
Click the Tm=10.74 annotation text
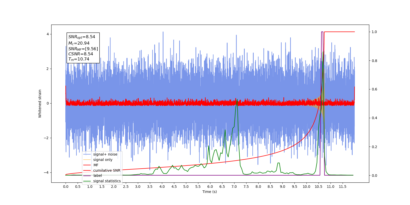click(x=79, y=59)
